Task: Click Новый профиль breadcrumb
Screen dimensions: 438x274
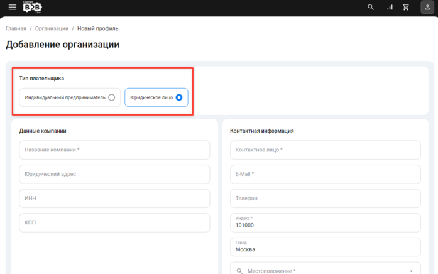Action: pyautogui.click(x=98, y=28)
